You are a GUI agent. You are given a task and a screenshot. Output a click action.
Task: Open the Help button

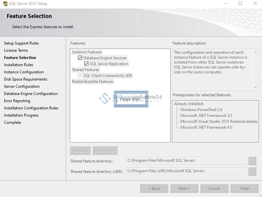point(245,189)
